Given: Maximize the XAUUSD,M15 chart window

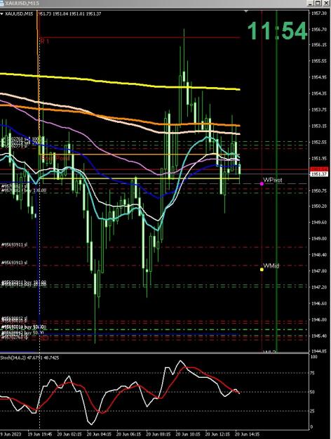Looking at the screenshot, I should [318, 3].
